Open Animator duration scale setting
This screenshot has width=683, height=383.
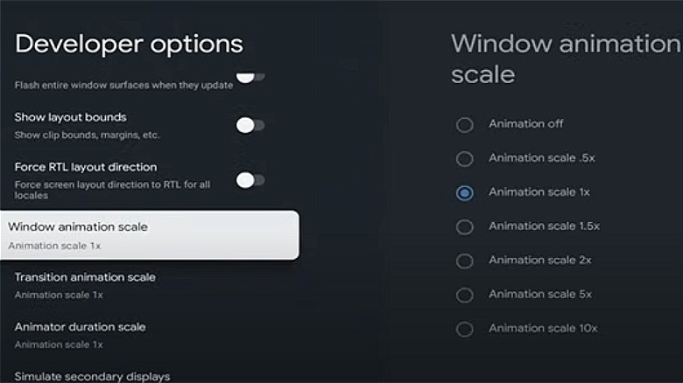point(80,335)
